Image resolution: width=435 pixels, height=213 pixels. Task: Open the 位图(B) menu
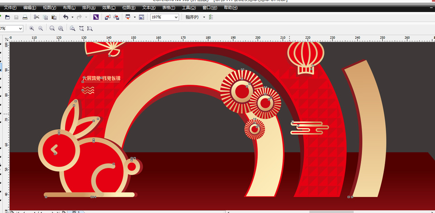click(129, 8)
